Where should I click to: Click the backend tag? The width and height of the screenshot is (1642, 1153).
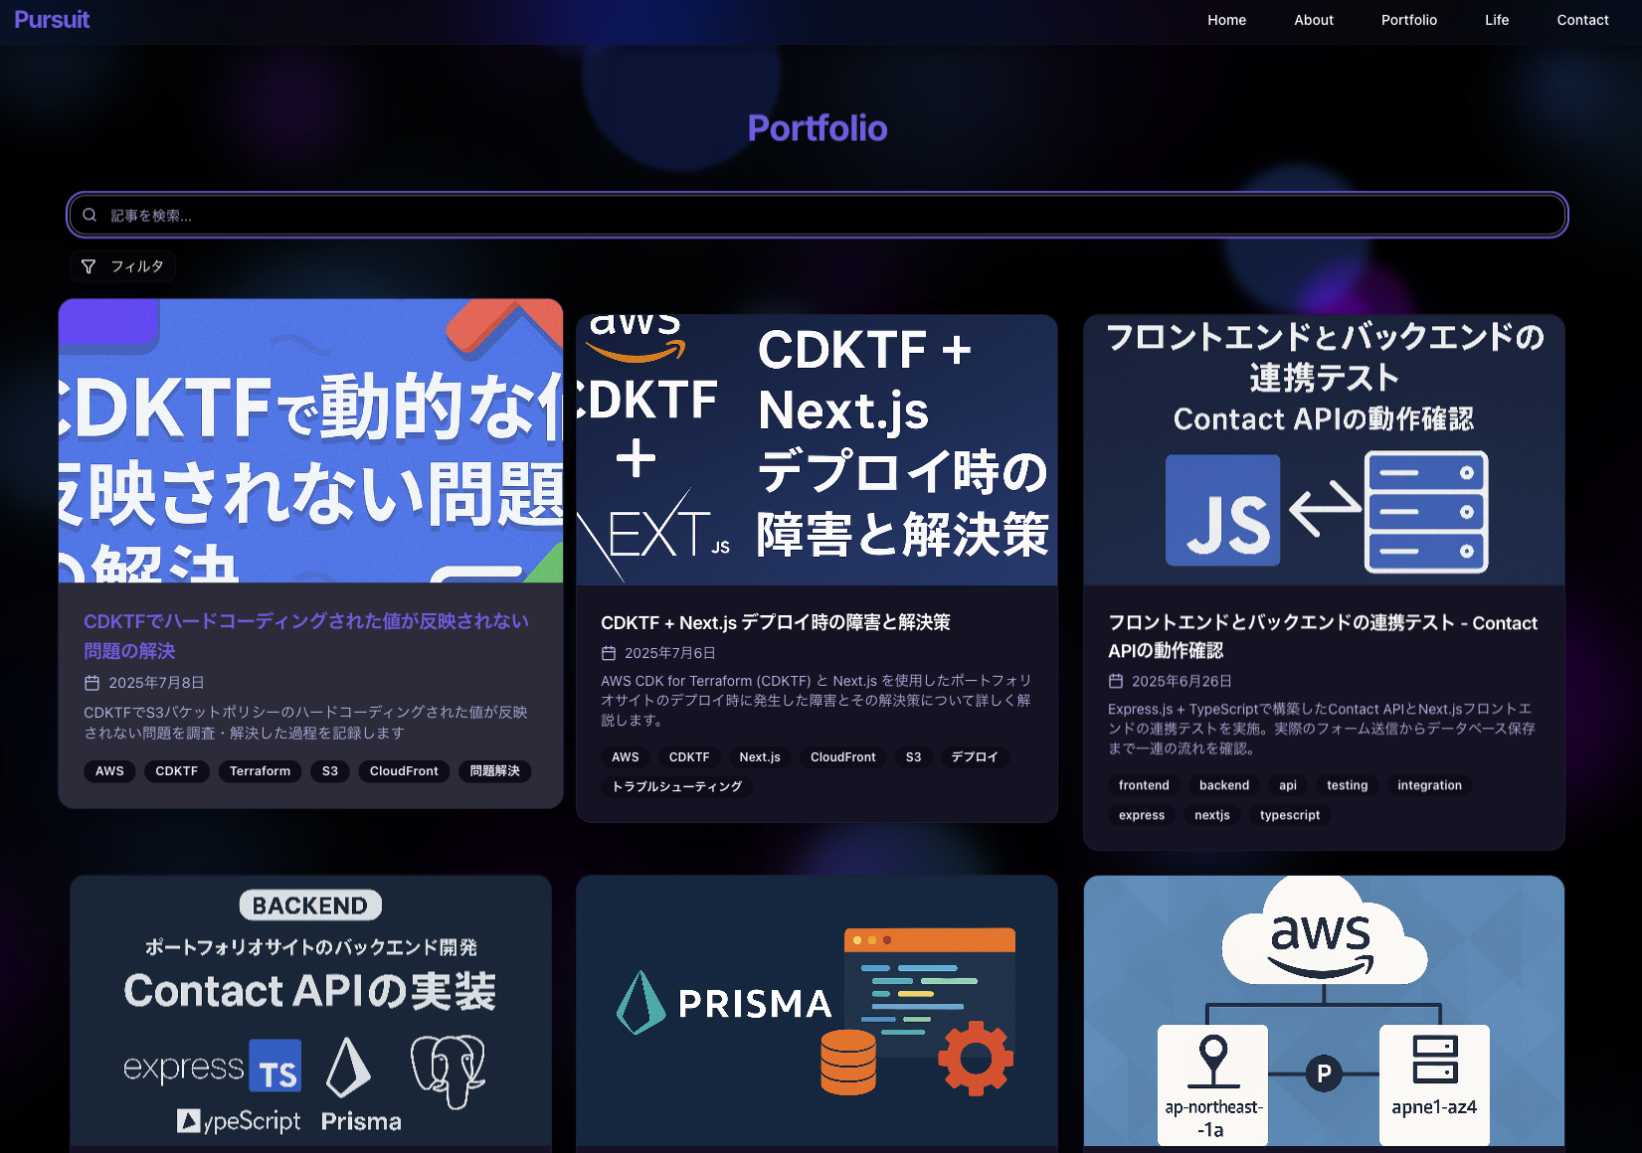click(x=1224, y=785)
